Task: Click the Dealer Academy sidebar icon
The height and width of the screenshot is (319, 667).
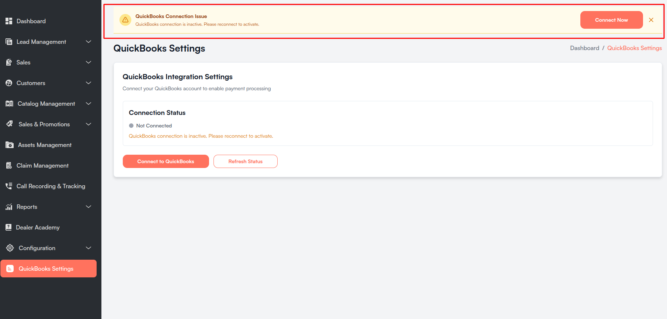Action: click(x=8, y=227)
